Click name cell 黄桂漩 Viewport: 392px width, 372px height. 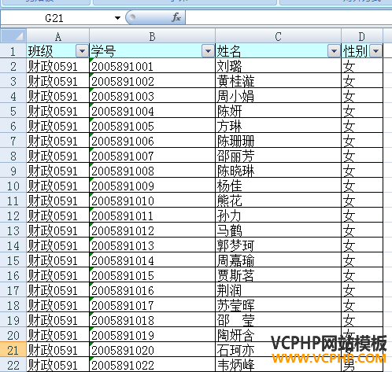(278, 81)
